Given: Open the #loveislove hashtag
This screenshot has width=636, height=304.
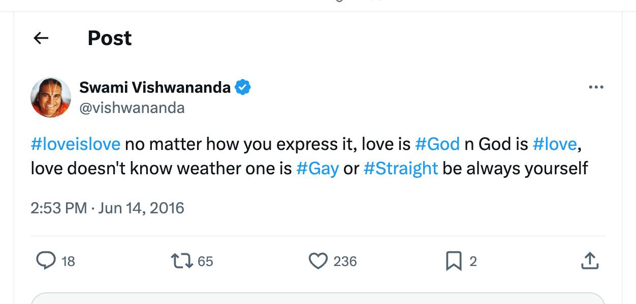Looking at the screenshot, I should [76, 144].
